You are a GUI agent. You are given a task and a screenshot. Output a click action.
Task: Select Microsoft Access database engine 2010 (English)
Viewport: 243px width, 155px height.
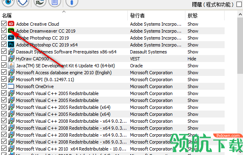(x=64, y=73)
